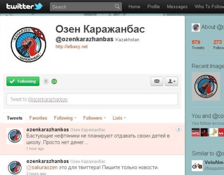The height and width of the screenshot is (175, 224).
Task: Expand the Lists tab dropdown
Action: point(119,118)
